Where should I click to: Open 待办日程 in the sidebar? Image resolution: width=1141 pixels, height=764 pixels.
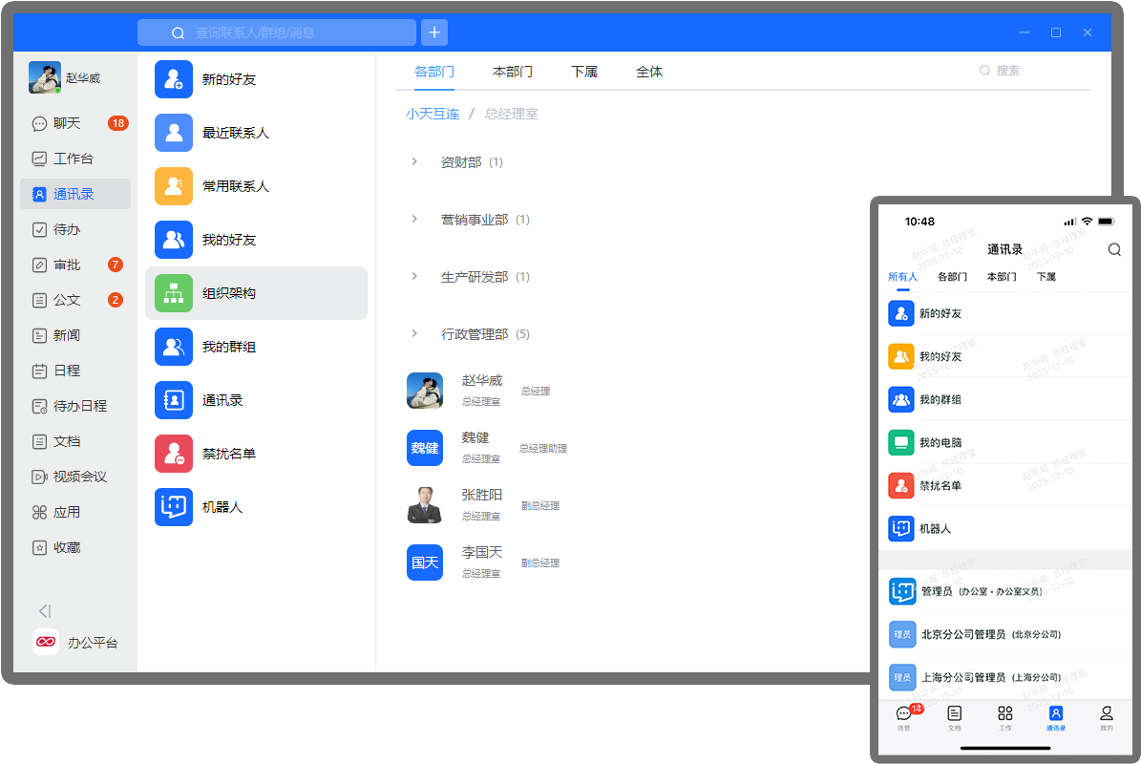(75, 406)
